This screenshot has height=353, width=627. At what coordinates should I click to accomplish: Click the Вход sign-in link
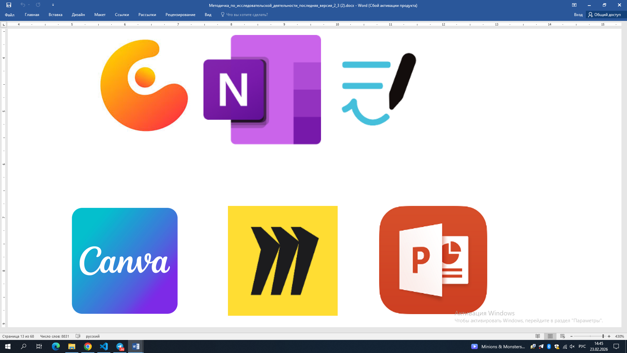pos(578,15)
